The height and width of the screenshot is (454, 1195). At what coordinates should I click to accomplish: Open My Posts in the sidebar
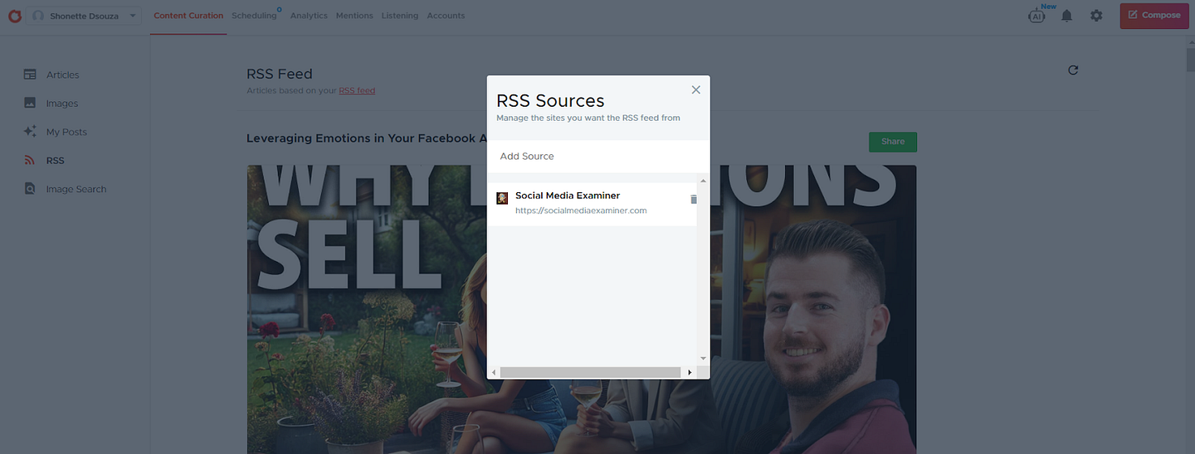(66, 132)
